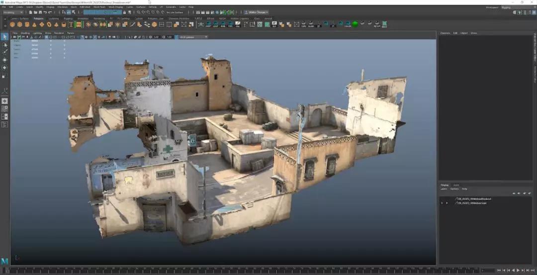Click the Open Scene folder icon
This screenshot has width=537, height=275.
click(x=36, y=12)
